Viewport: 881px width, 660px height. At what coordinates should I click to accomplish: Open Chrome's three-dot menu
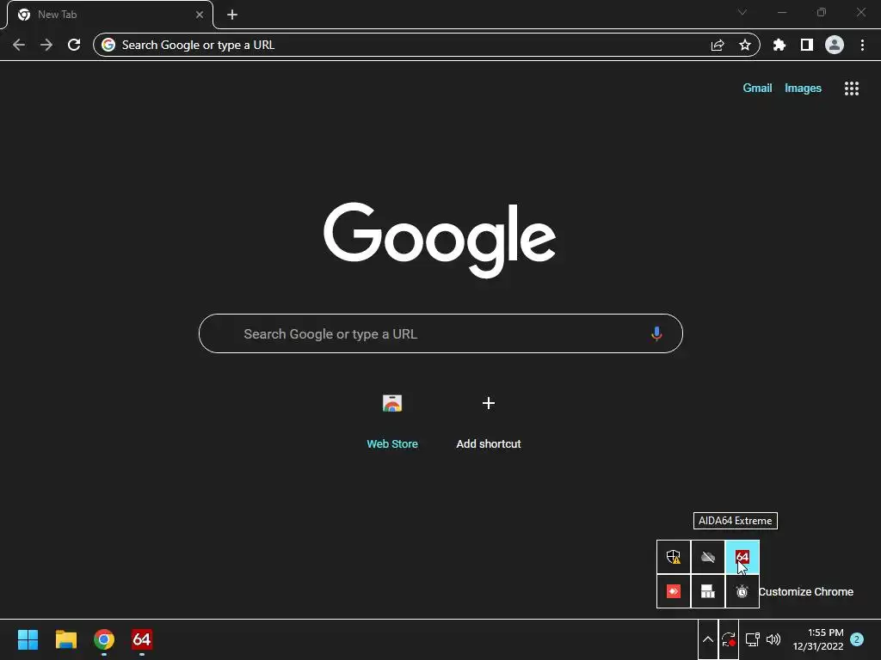pos(862,45)
